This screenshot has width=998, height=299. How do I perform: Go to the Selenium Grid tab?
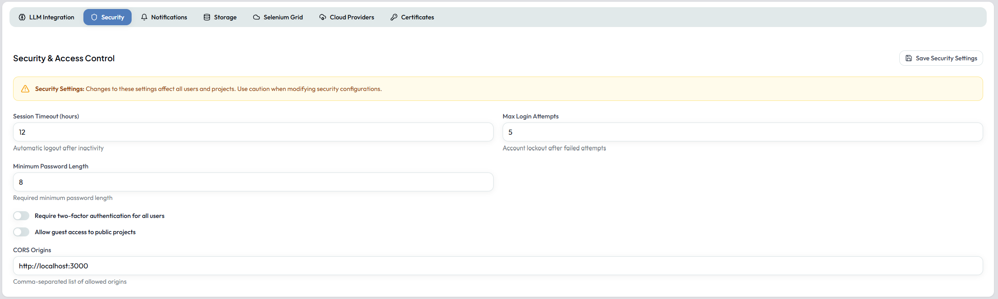point(278,17)
